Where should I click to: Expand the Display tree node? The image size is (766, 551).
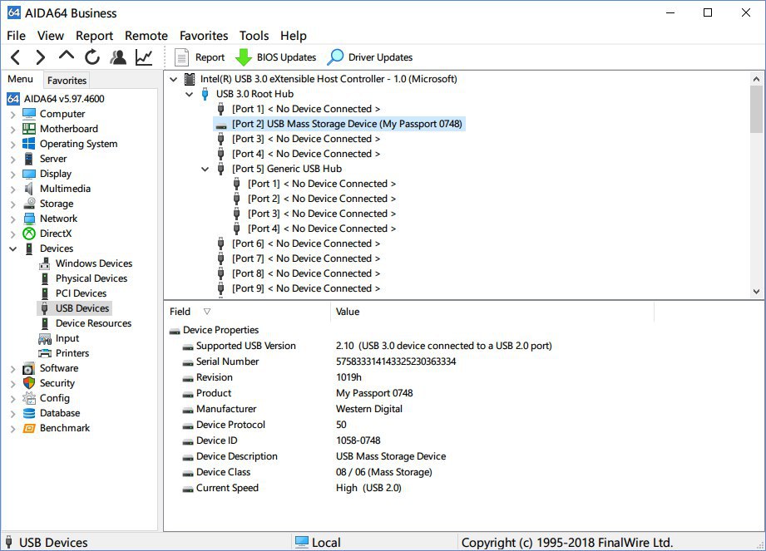13,175
